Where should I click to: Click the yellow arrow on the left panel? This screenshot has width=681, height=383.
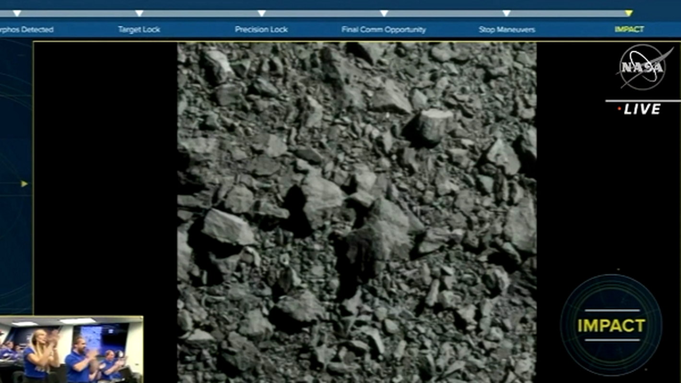24,184
